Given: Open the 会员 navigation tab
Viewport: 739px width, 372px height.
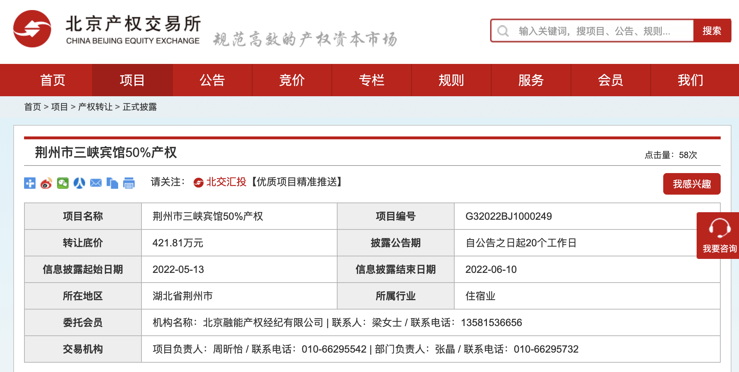Looking at the screenshot, I should pyautogui.click(x=610, y=80).
